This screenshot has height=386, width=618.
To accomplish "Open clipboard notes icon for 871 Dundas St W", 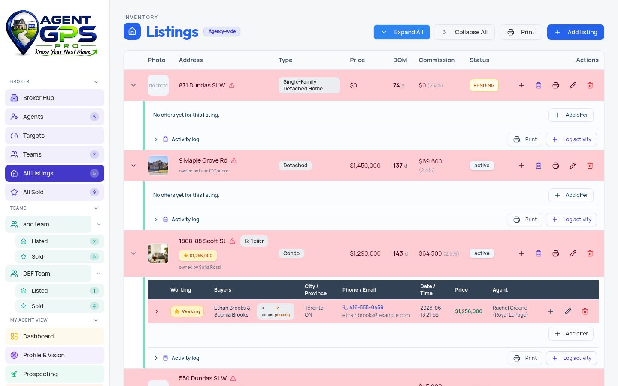I will coord(539,85).
